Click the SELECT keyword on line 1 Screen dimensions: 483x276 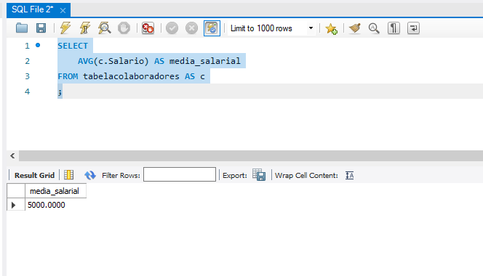coord(73,46)
